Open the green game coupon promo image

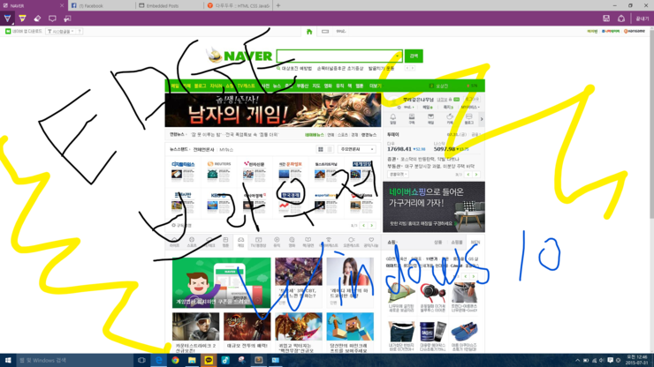tap(222, 283)
